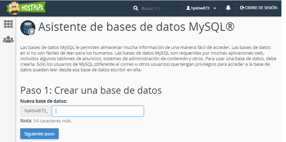Image resolution: width=286 pixels, height=142 pixels.
Task: Open the notifications bell
Action: 228,8
